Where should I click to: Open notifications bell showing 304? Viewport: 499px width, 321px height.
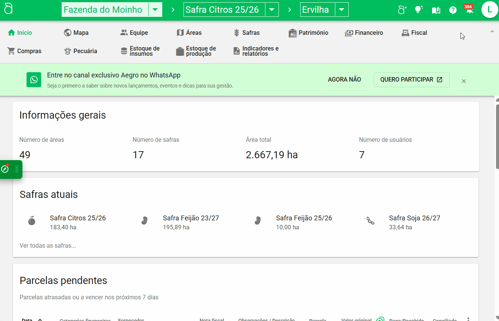[469, 9]
